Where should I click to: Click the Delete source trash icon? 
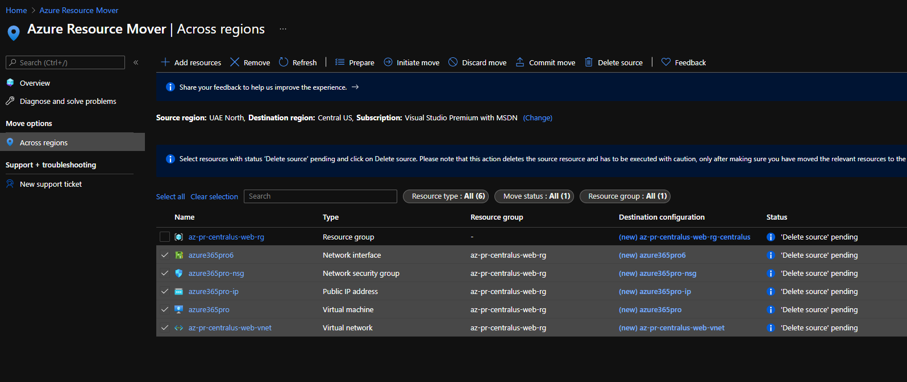589,62
